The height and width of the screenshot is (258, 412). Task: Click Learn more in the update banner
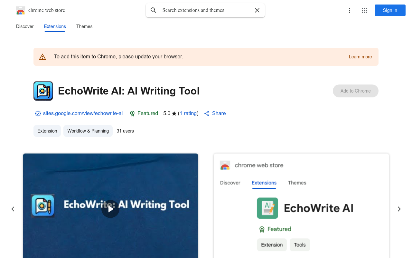[x=360, y=57]
